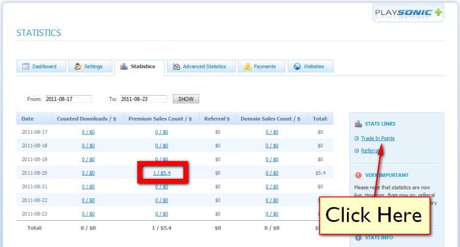
Task: Click the Websites tab globe icon
Action: [297, 66]
